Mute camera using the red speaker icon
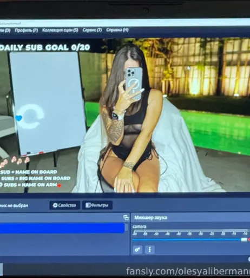250x278 pixels. (249, 239)
